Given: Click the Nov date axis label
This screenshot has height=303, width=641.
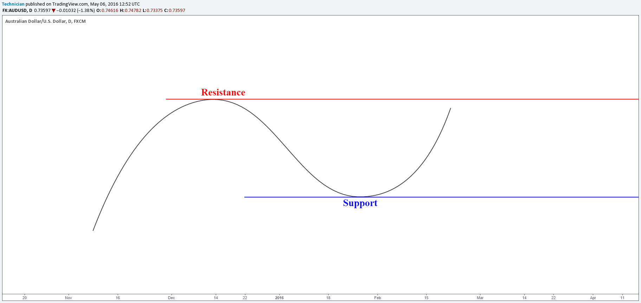Looking at the screenshot, I should point(68,298).
